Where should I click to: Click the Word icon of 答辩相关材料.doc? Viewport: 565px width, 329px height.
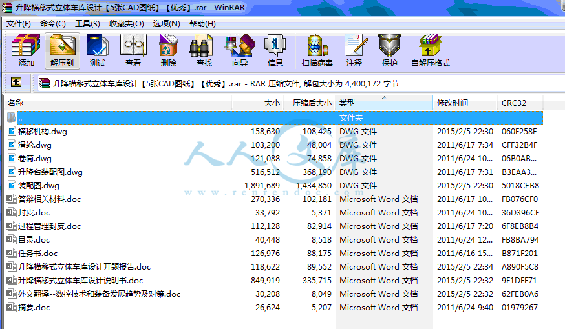(x=12, y=199)
